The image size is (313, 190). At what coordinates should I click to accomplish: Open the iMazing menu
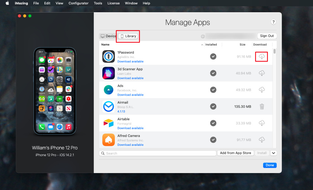(x=21, y=3)
